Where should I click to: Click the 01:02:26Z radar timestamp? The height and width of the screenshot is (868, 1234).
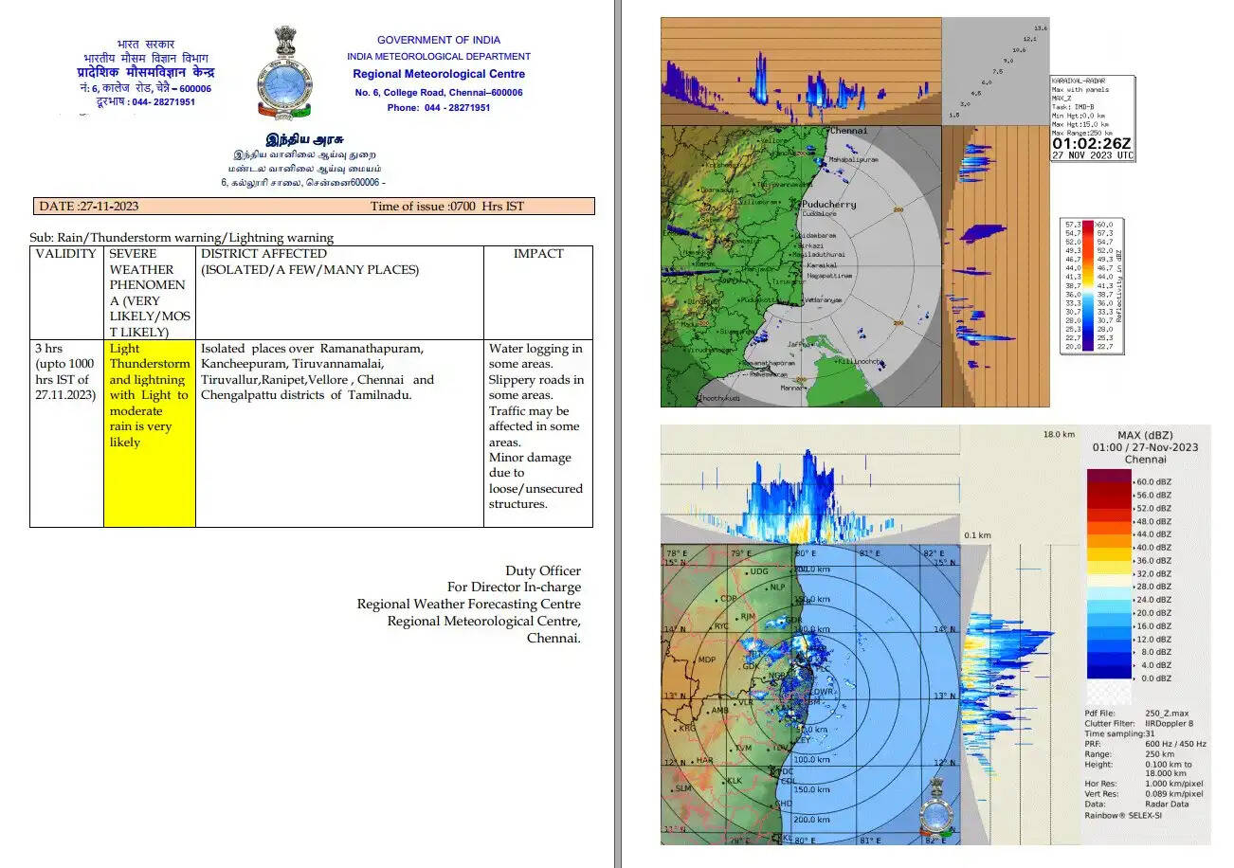pyautogui.click(x=1091, y=143)
